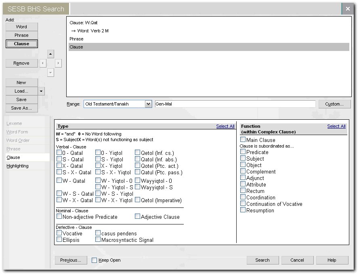Tick the 0 - Qatal checkbox
This screenshot has width=359, height=275.
pos(59,152)
